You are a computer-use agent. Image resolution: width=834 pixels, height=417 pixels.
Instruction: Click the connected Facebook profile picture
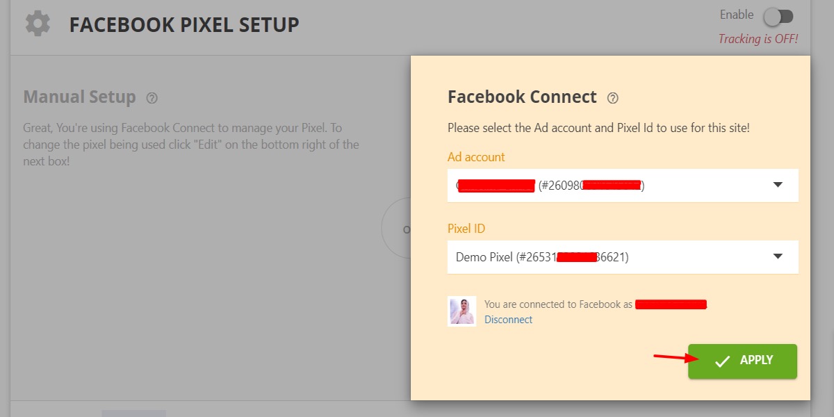click(462, 311)
